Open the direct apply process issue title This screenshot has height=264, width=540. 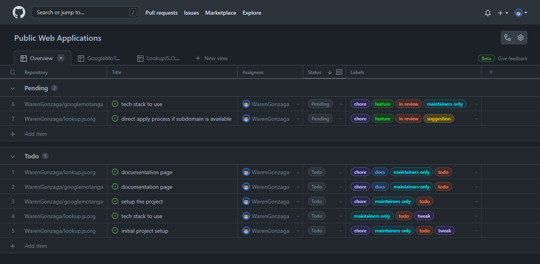click(176, 119)
